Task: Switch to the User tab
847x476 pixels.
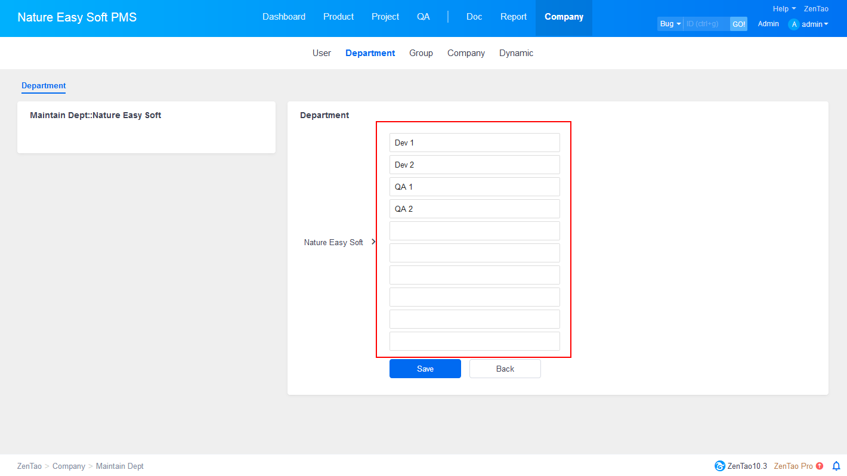Action: (322, 53)
